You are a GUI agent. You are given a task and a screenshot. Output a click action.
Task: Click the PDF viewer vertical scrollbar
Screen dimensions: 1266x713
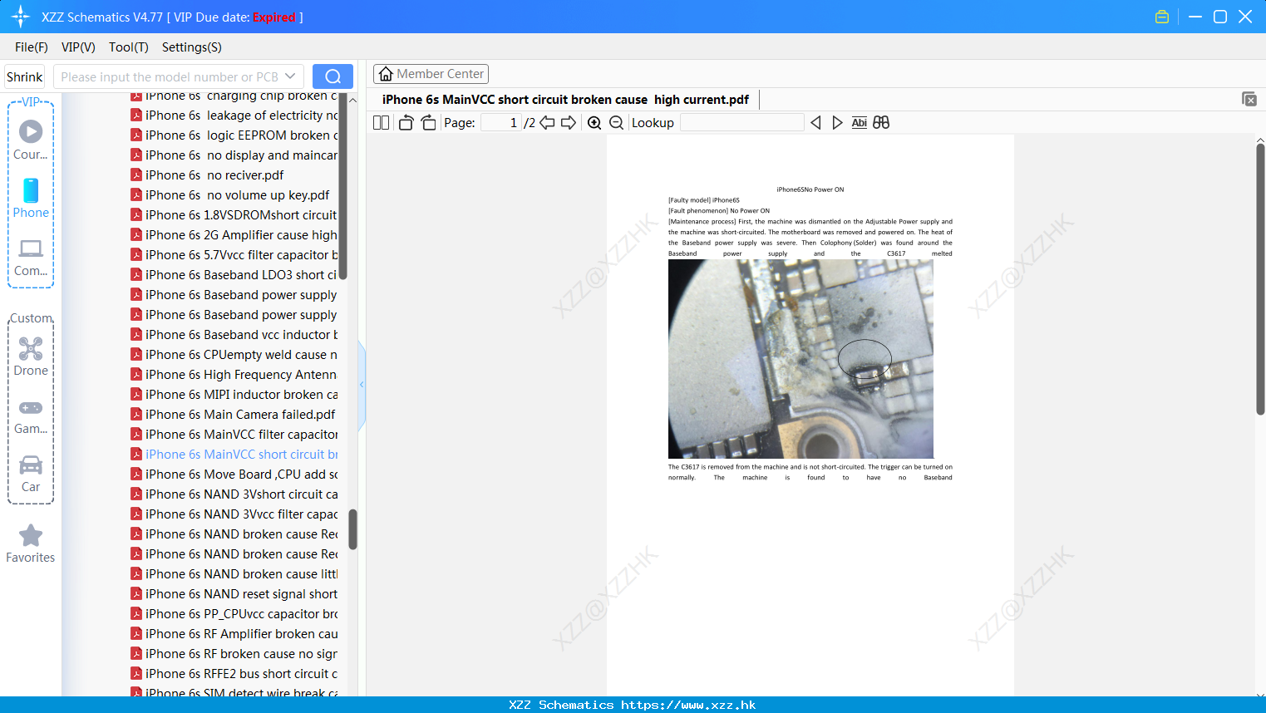[x=1260, y=278]
